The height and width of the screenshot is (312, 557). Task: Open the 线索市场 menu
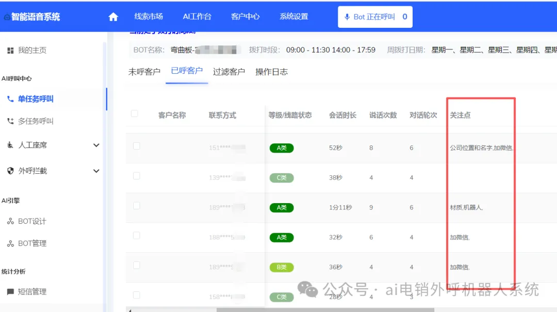click(x=149, y=17)
